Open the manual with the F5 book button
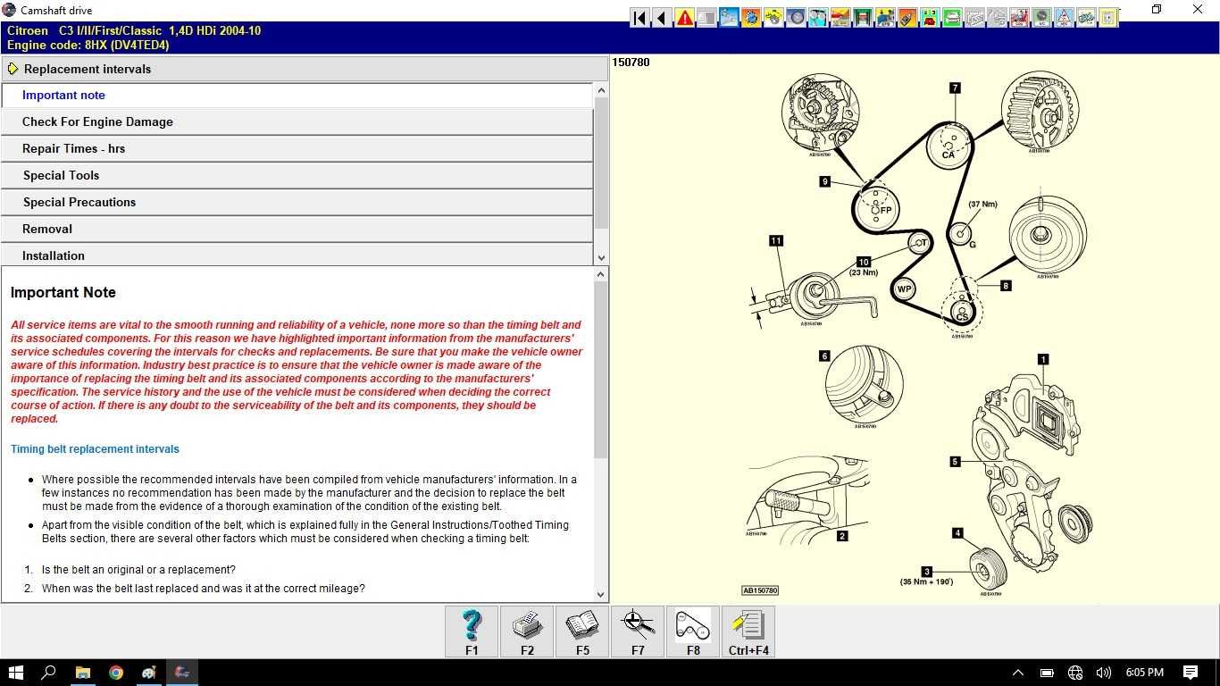The width and height of the screenshot is (1220, 686). click(x=582, y=632)
